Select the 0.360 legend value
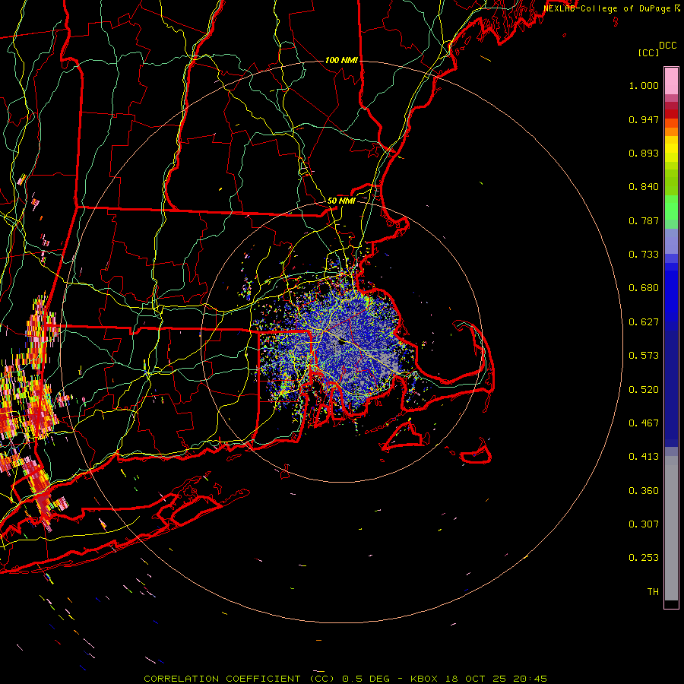The width and height of the screenshot is (684, 684). tap(644, 491)
